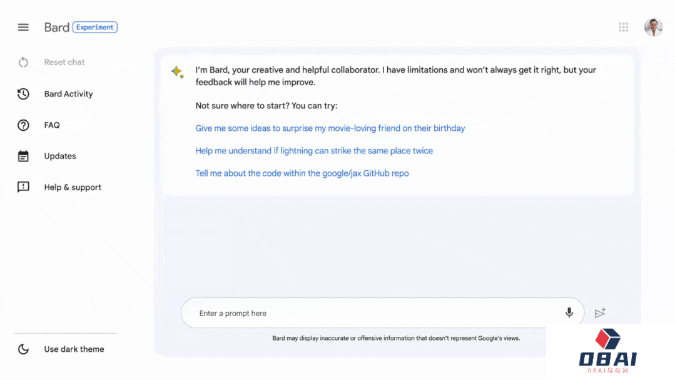Click the Bard sparkle icon beside the greeting
The height and width of the screenshot is (380, 675).
(x=178, y=72)
